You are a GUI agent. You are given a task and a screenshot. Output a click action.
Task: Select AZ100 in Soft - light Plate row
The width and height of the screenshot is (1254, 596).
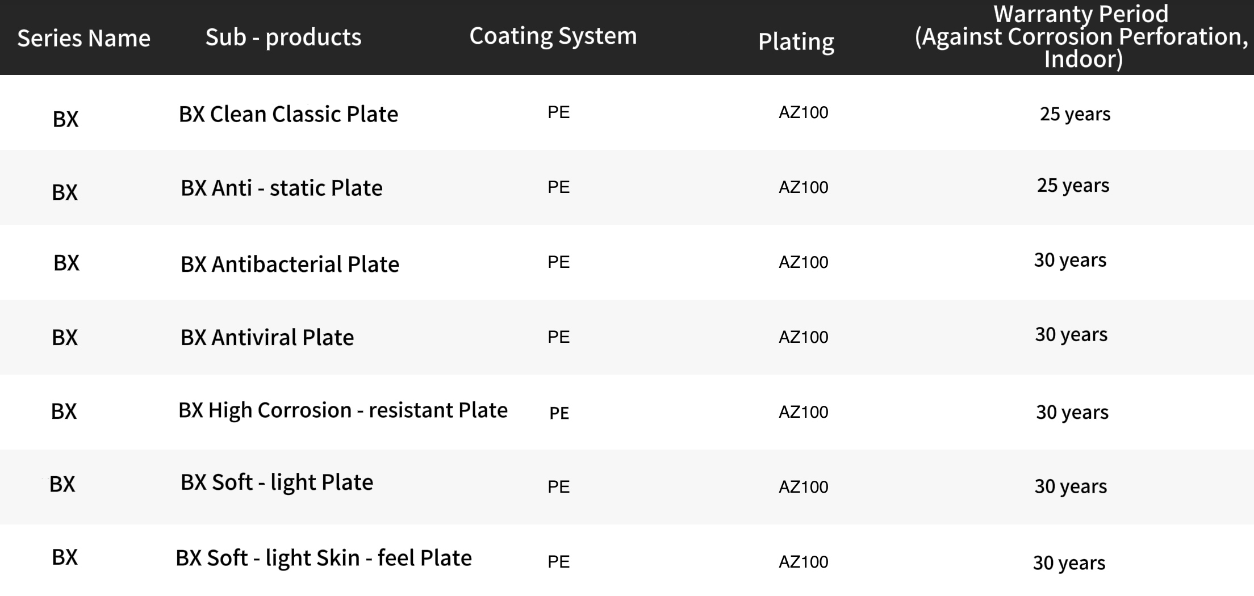[803, 487]
